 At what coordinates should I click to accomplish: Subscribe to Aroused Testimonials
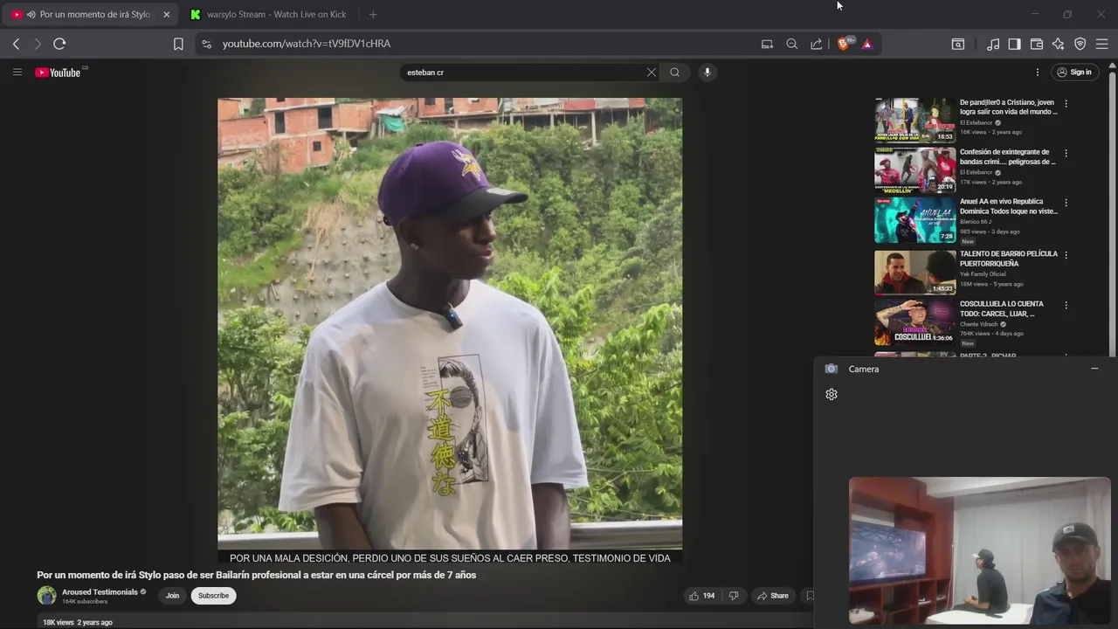coord(213,596)
